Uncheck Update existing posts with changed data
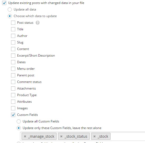Screen dimensions: 145x143 pyautogui.click(x=4, y=3)
